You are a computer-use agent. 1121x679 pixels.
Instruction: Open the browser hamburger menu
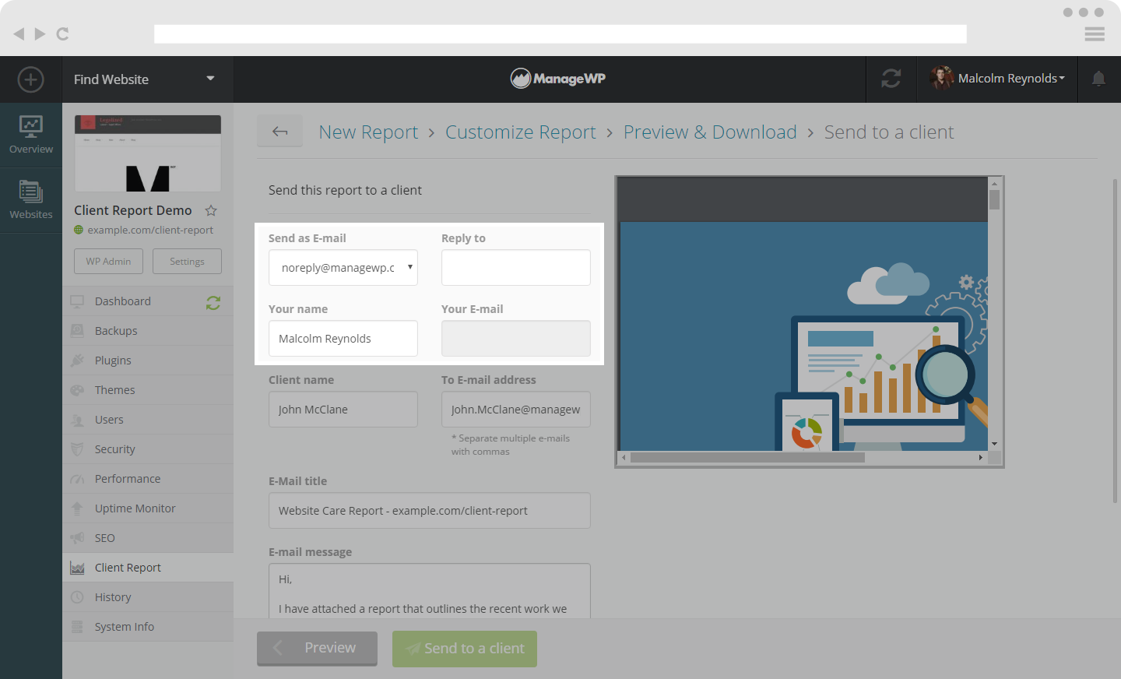point(1095,33)
